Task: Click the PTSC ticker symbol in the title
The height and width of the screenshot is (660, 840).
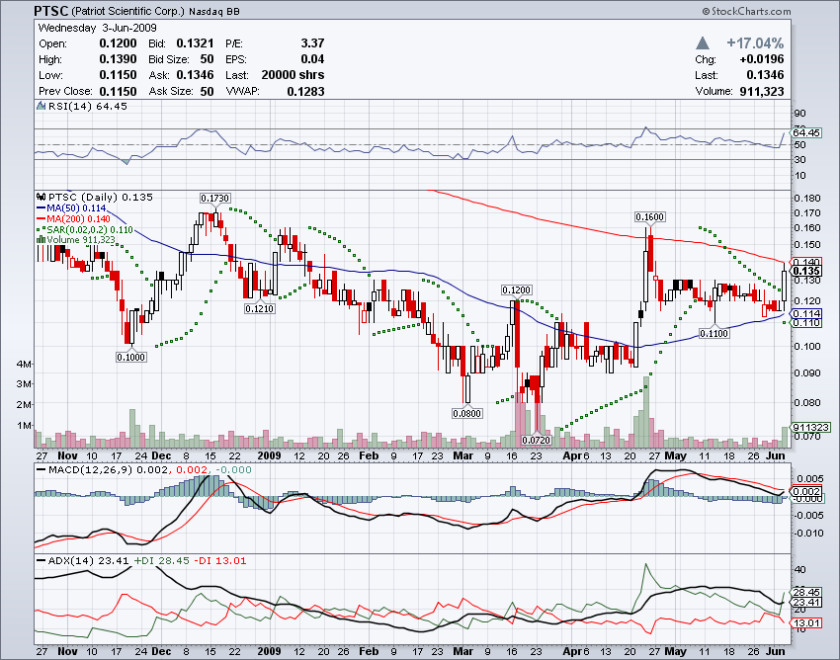Action: (50, 11)
